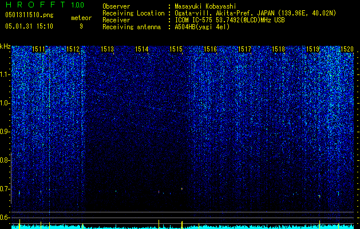Image resolution: width=360 pixels, height=229 pixels.
Task: Click the 1516 time axis label
Action: pos(210,49)
